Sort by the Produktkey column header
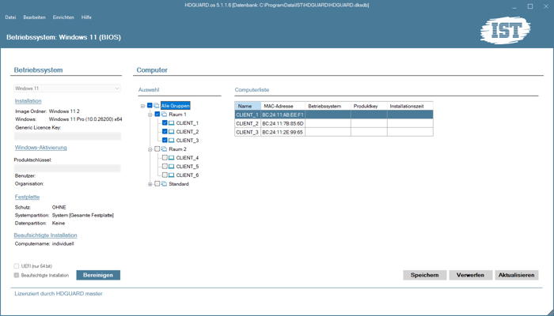Viewport: 554px width, 316px height. coord(369,106)
